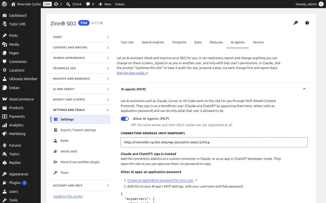This screenshot has width=326, height=203.
Task: Open Tools under Settings and Tools
Action: 80,173
